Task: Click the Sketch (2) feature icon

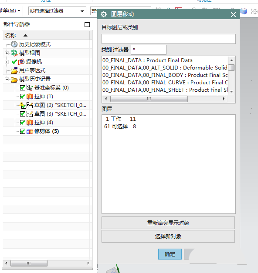Action: (30, 105)
